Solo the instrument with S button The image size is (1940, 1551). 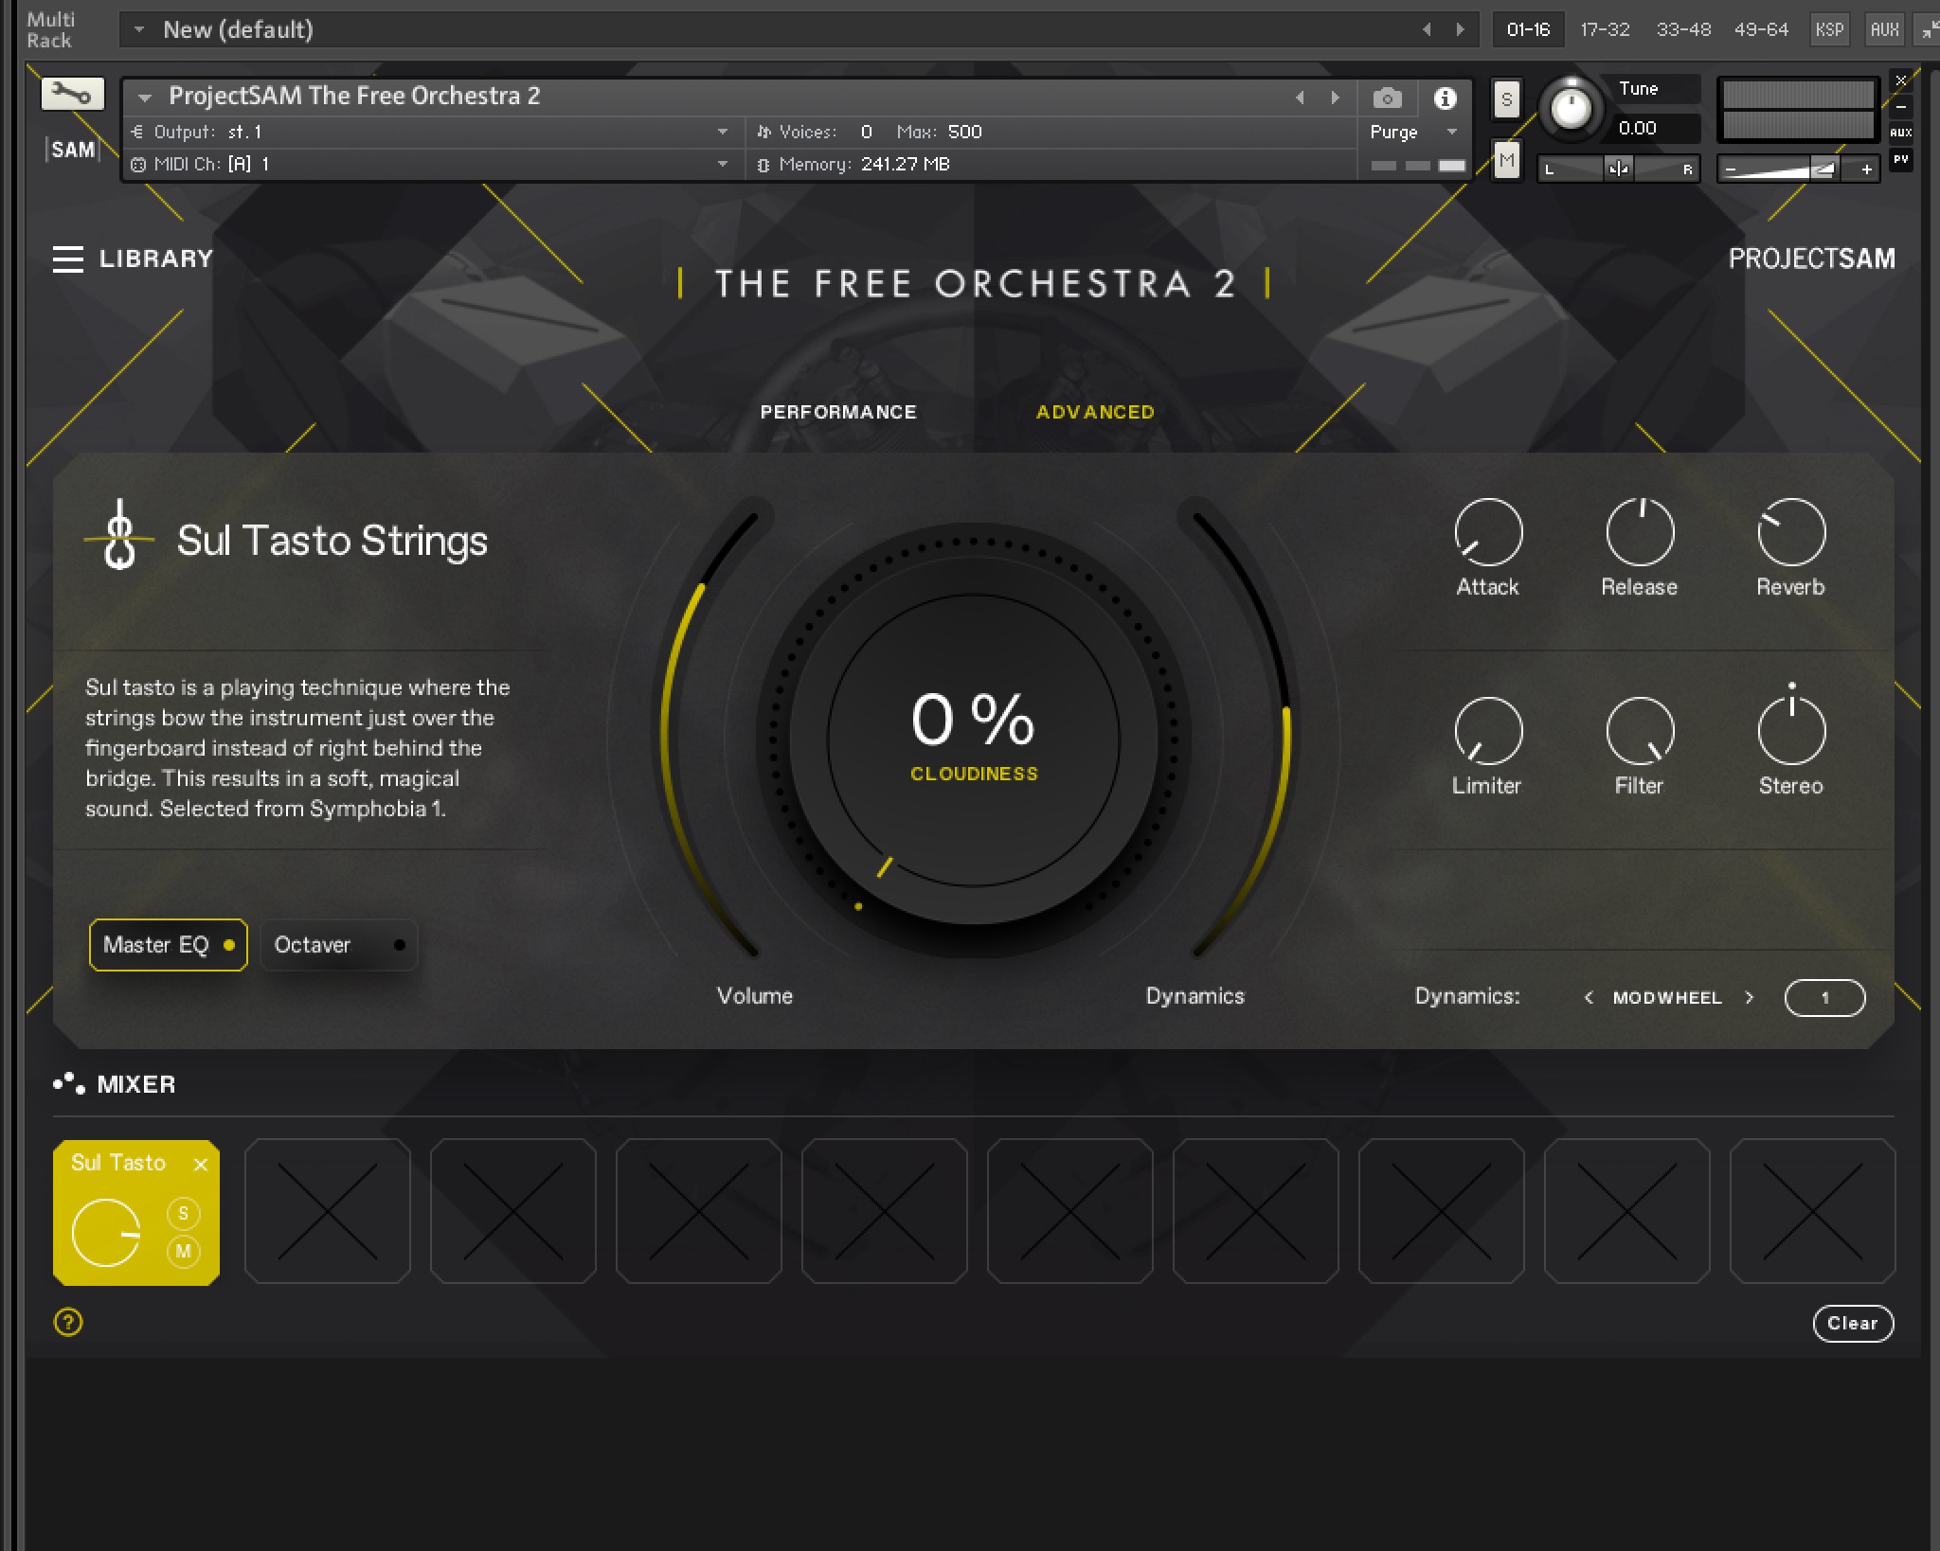[1506, 99]
